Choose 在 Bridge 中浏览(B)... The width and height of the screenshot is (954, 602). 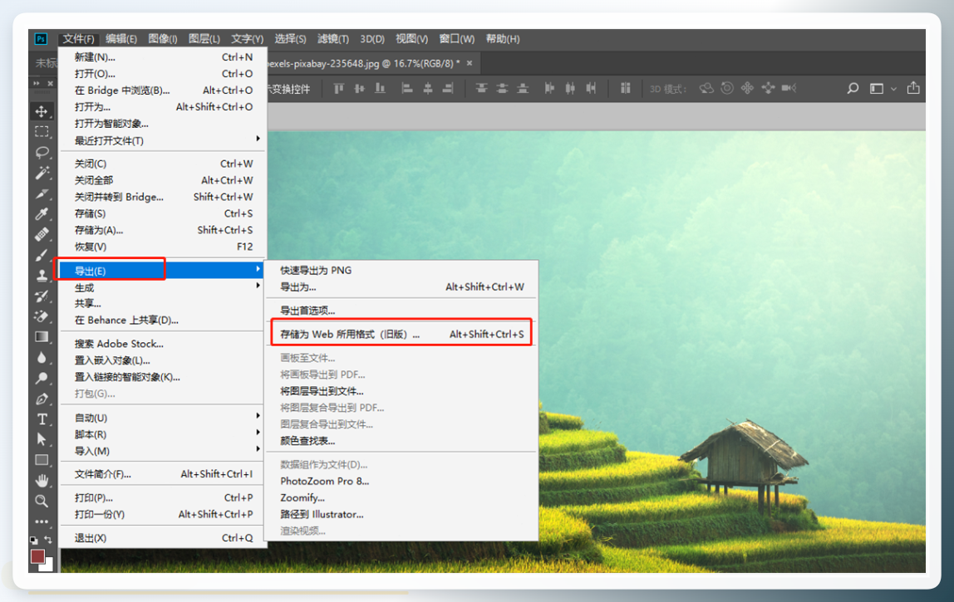[162, 90]
